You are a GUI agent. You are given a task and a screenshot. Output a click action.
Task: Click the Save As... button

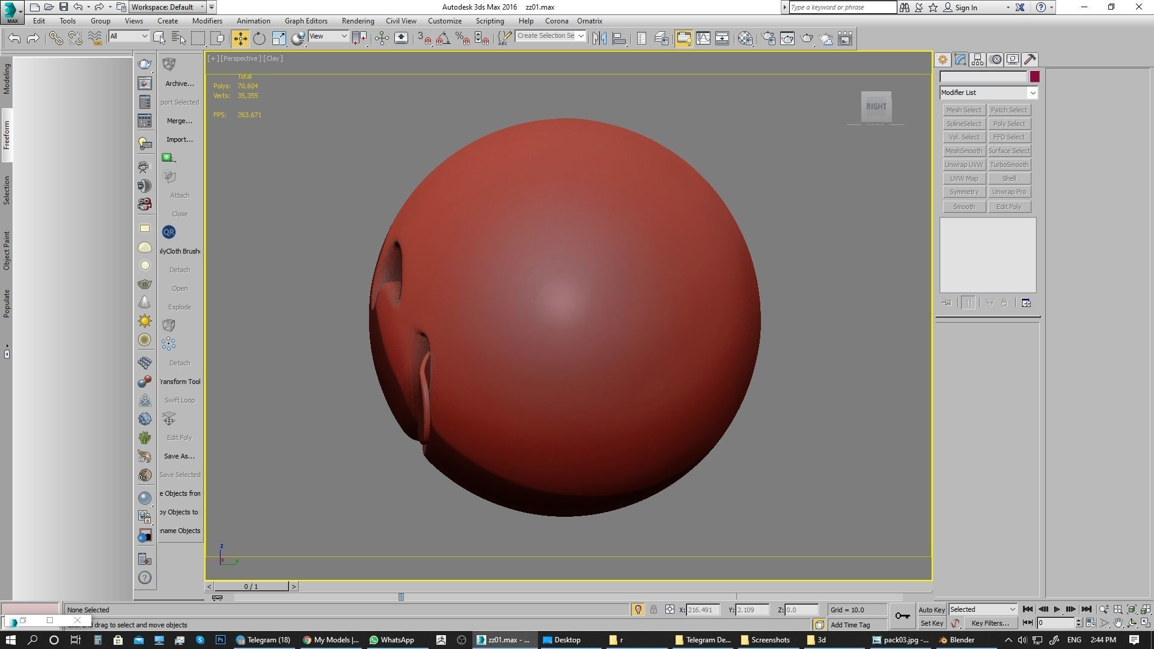click(x=179, y=456)
